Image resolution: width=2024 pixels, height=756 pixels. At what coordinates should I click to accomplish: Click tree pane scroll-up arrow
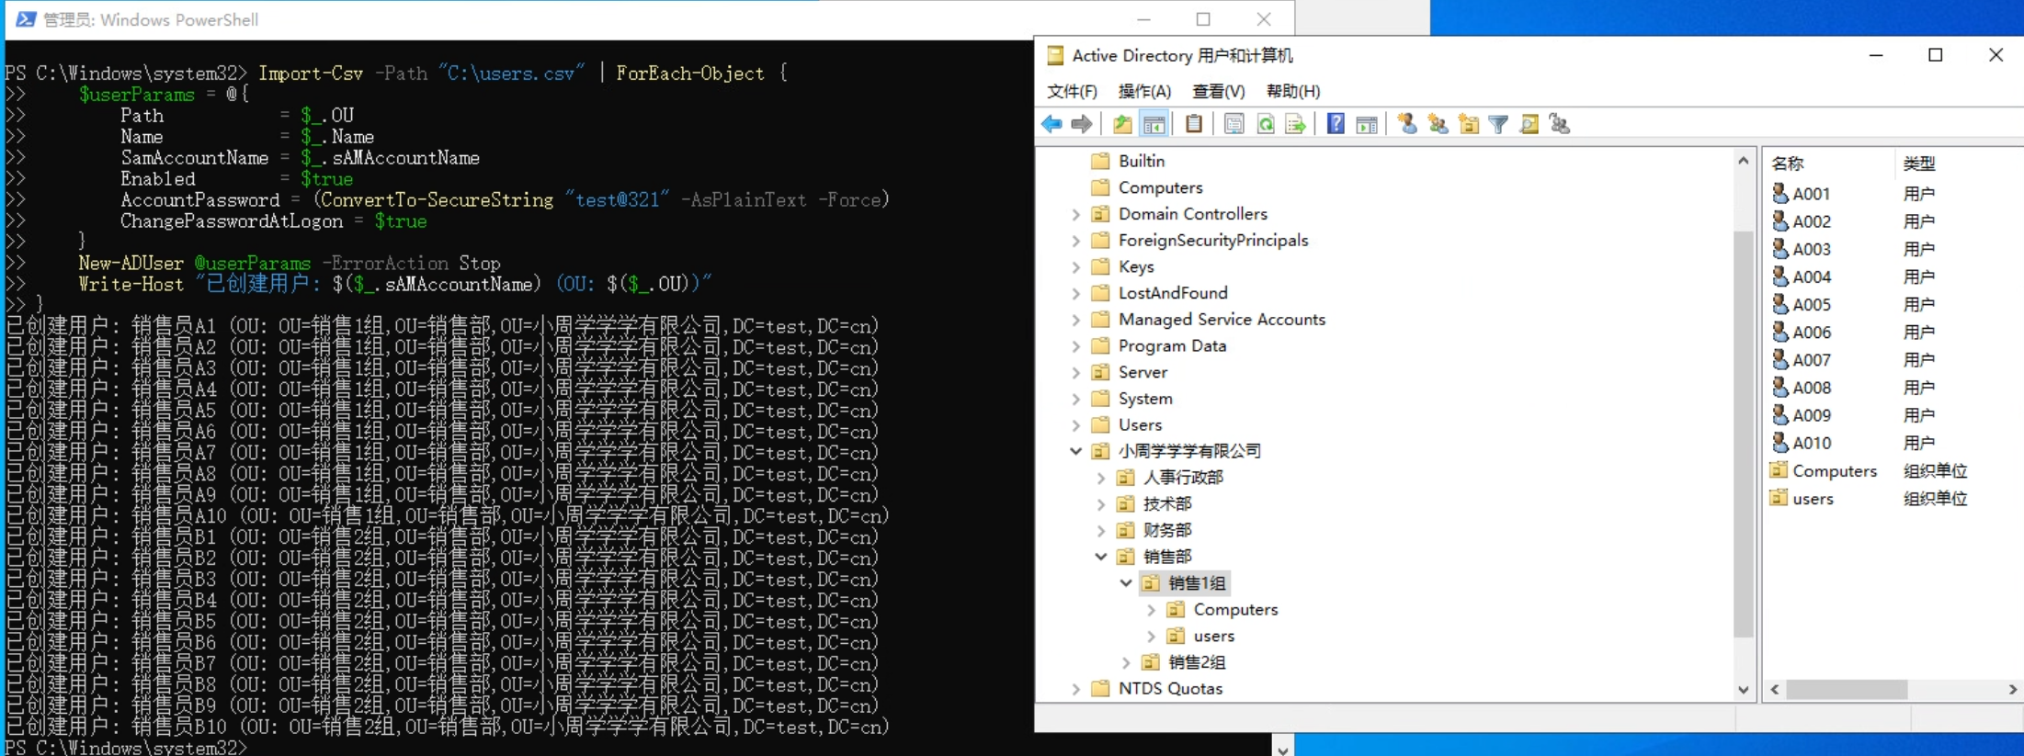1743,160
